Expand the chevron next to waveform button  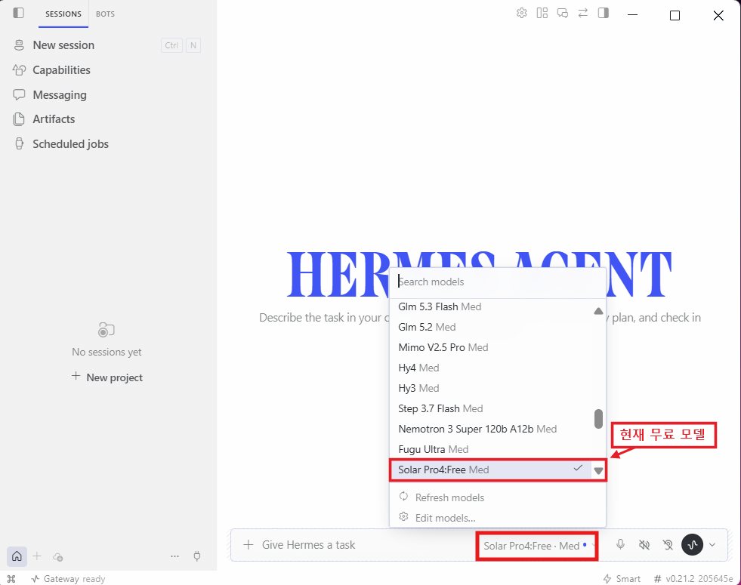tap(712, 545)
